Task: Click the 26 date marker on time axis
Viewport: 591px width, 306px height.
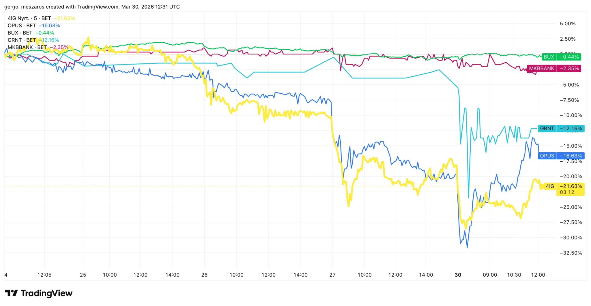Action: [x=204, y=275]
